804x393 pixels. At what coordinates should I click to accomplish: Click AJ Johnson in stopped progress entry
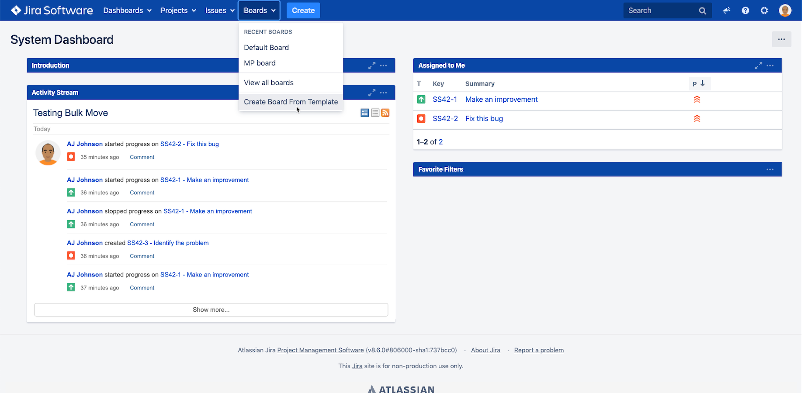tap(85, 211)
